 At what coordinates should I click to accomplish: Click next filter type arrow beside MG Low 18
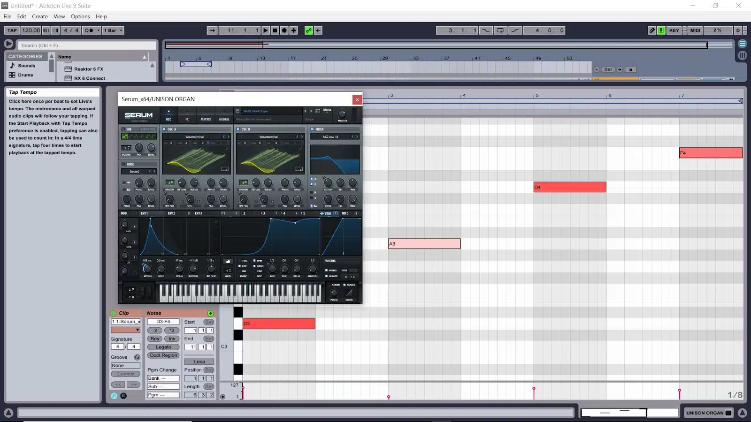point(357,137)
